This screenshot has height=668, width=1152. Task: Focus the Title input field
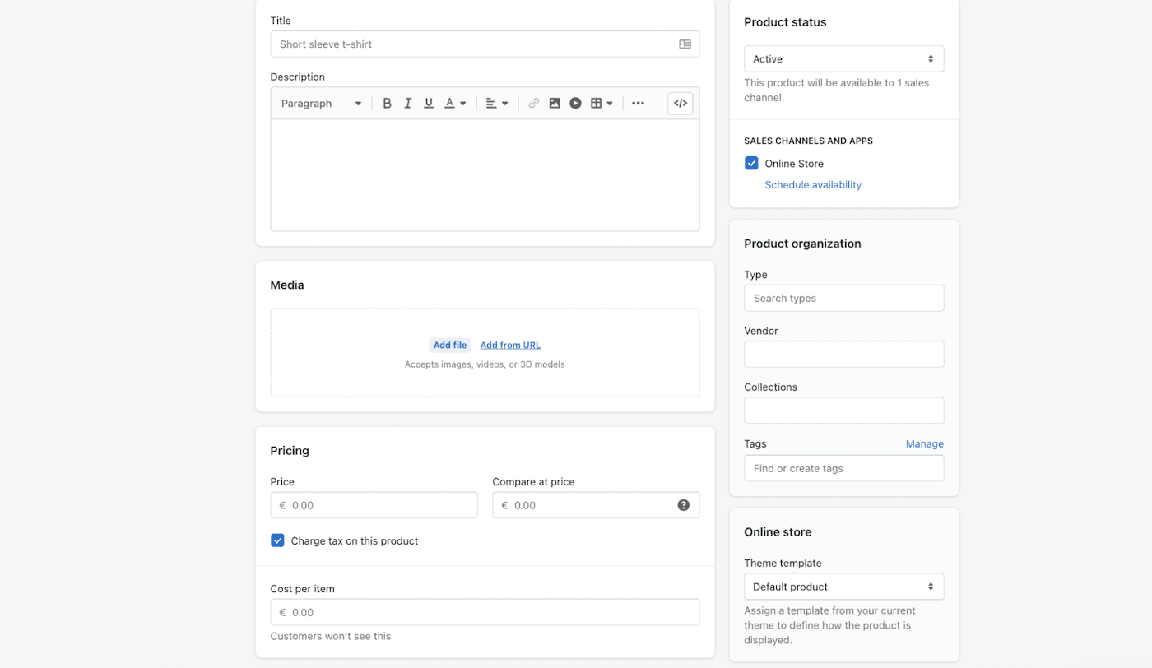tap(485, 44)
